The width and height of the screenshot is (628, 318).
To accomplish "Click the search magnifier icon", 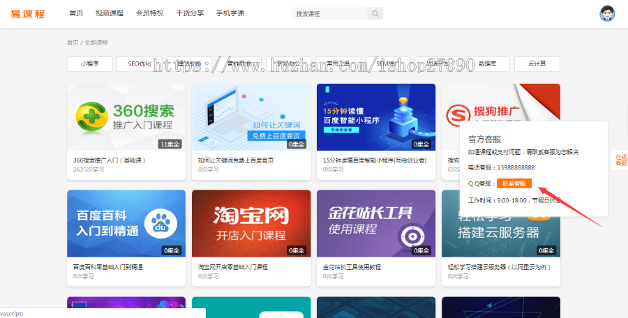I will pos(375,13).
